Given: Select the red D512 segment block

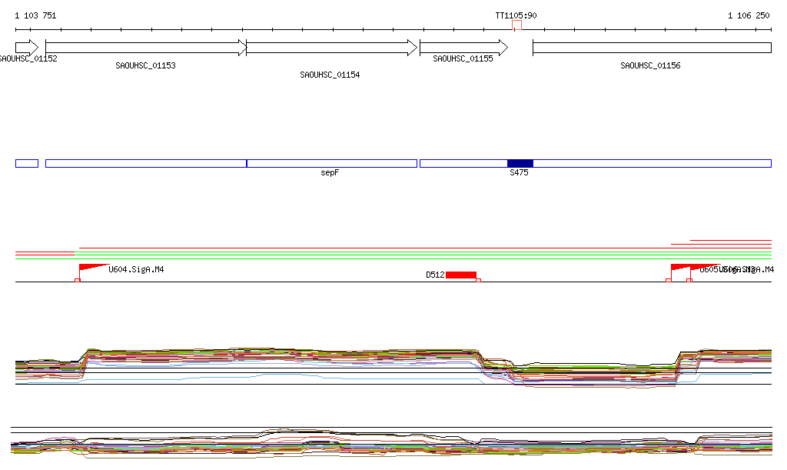Looking at the screenshot, I should tap(460, 275).
